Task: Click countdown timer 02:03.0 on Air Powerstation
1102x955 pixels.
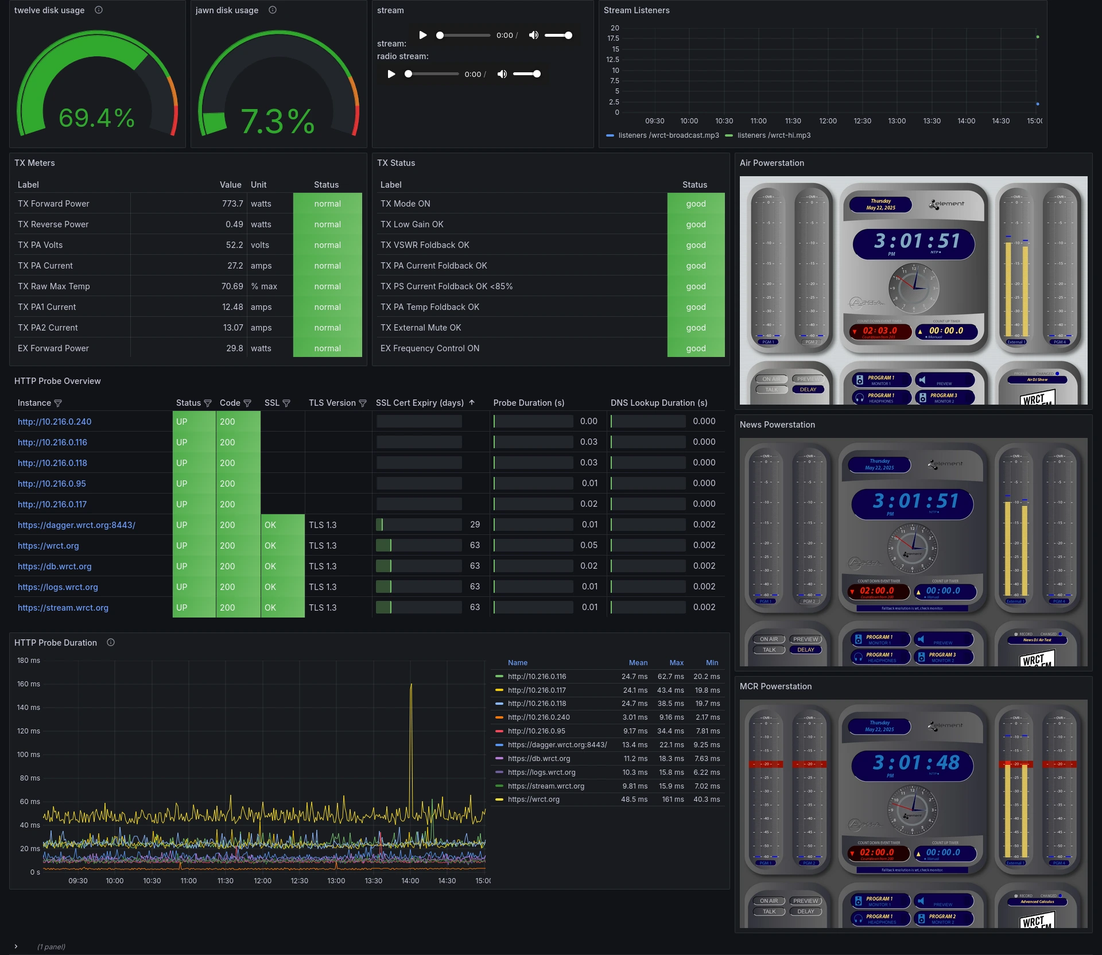Action: click(x=880, y=331)
